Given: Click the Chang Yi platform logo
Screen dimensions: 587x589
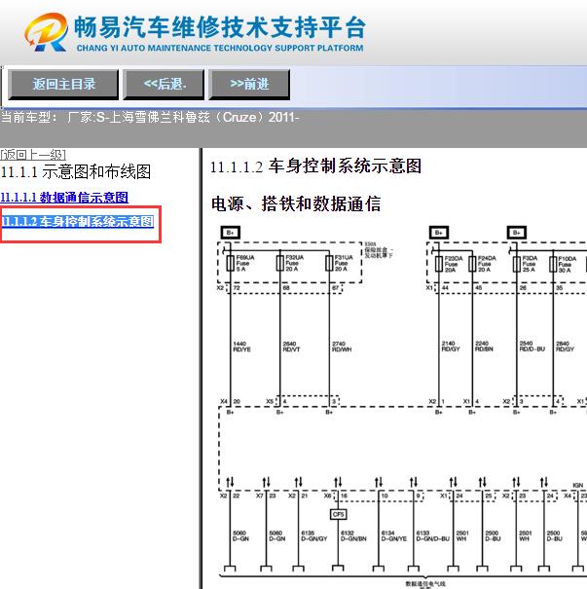Looking at the screenshot, I should point(46,32).
